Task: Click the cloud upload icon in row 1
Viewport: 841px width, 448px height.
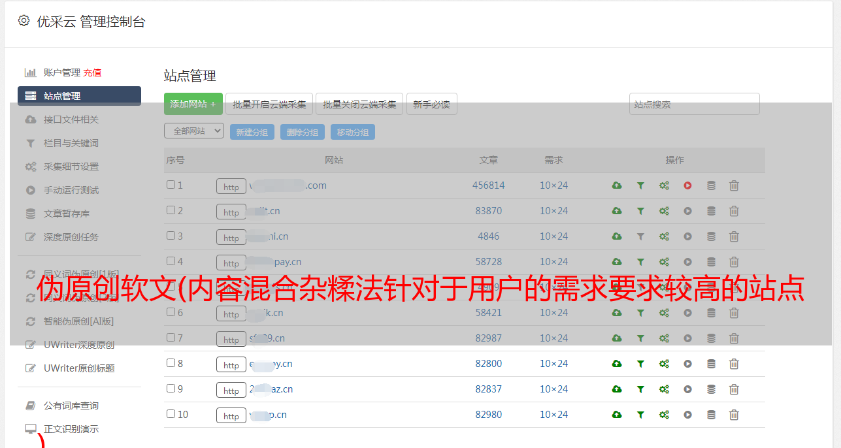Action: 617,185
